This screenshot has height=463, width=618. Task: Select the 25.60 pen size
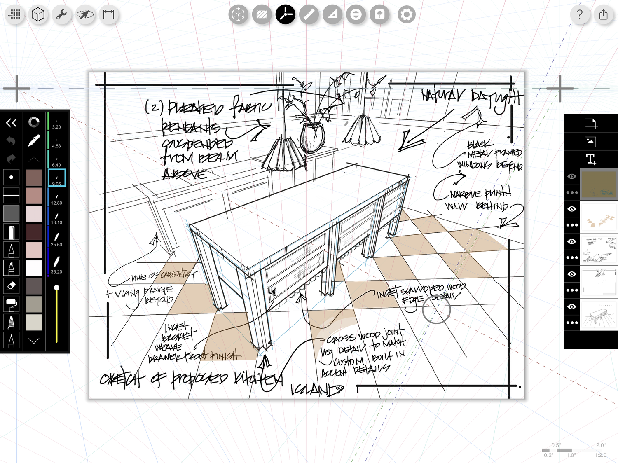click(x=56, y=239)
